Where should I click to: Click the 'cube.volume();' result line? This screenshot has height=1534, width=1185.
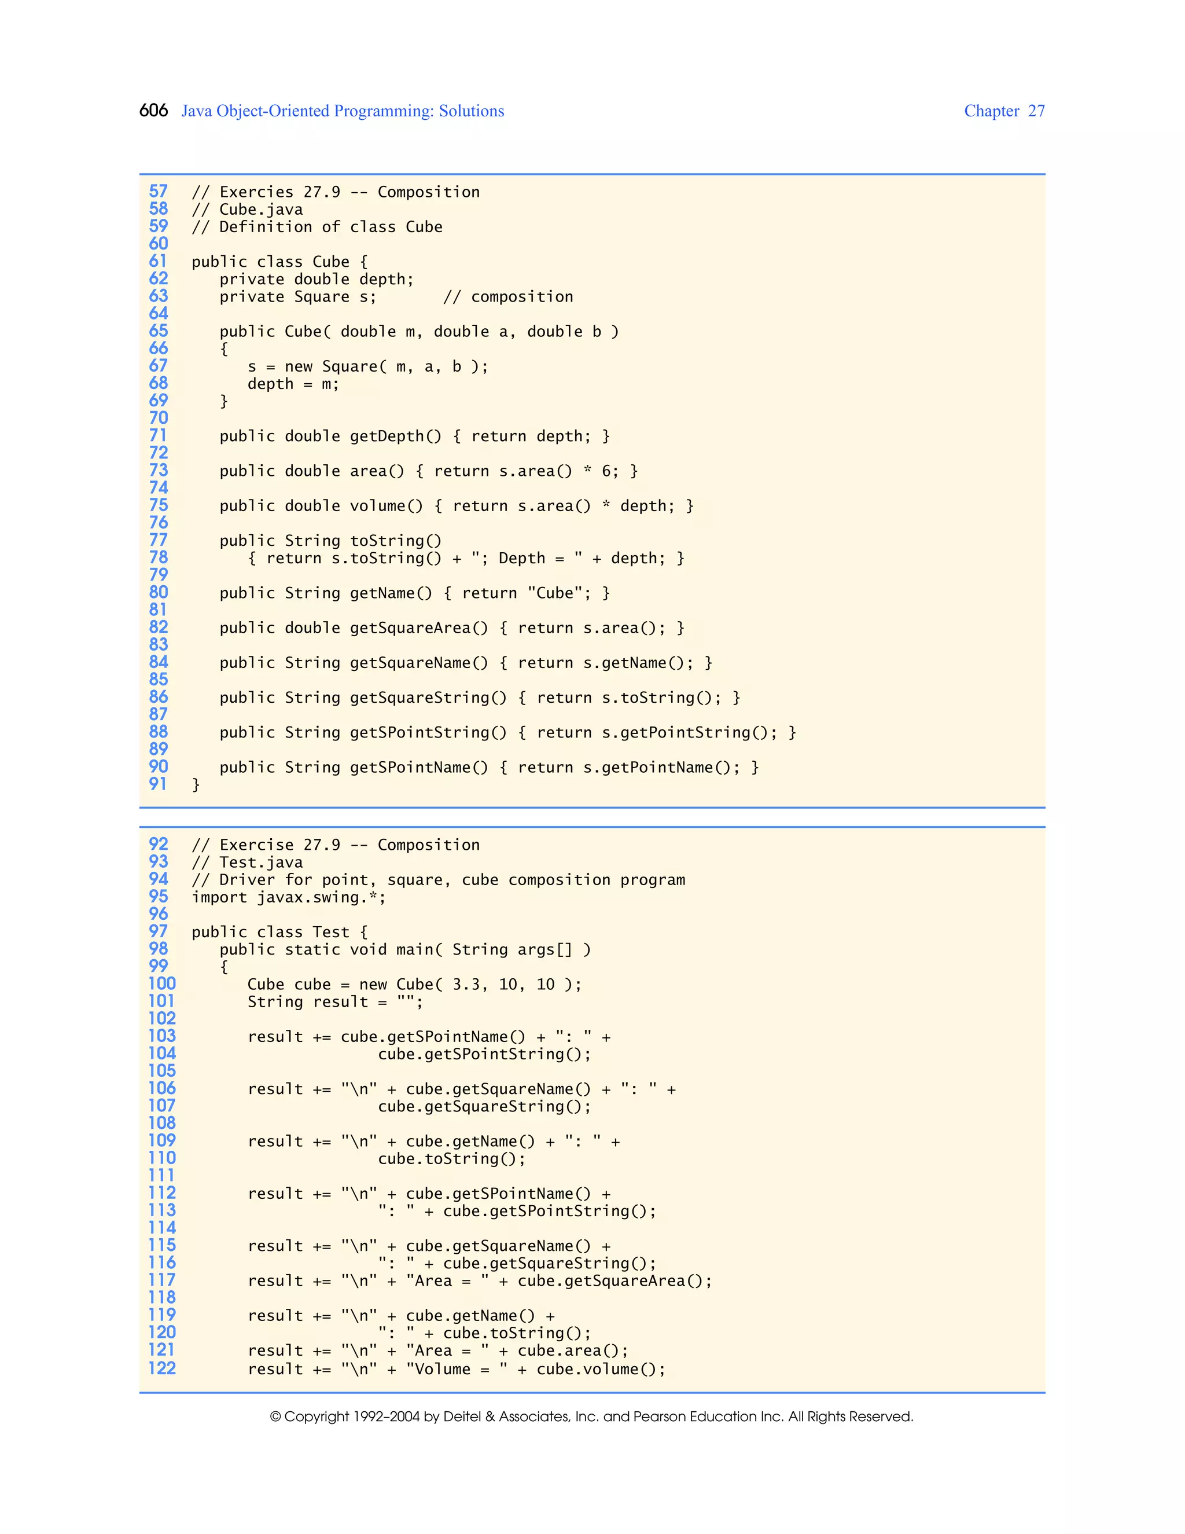point(457,1369)
